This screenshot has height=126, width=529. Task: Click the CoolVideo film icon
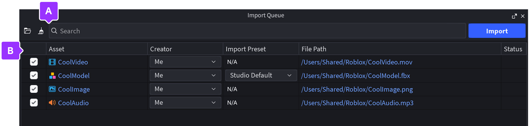pyautogui.click(x=52, y=62)
